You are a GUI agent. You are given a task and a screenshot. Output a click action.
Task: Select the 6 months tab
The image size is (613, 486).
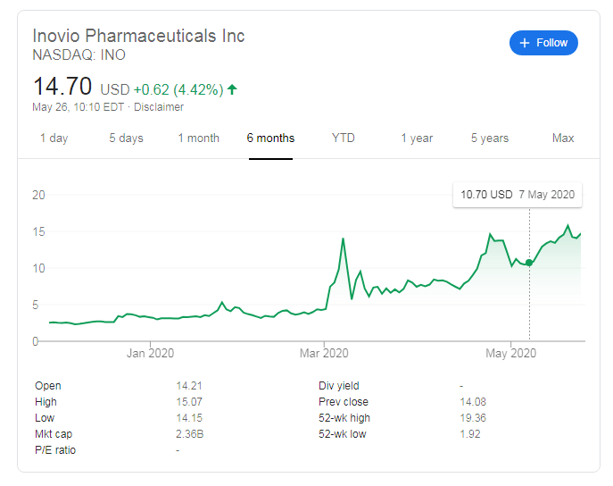[x=270, y=138]
